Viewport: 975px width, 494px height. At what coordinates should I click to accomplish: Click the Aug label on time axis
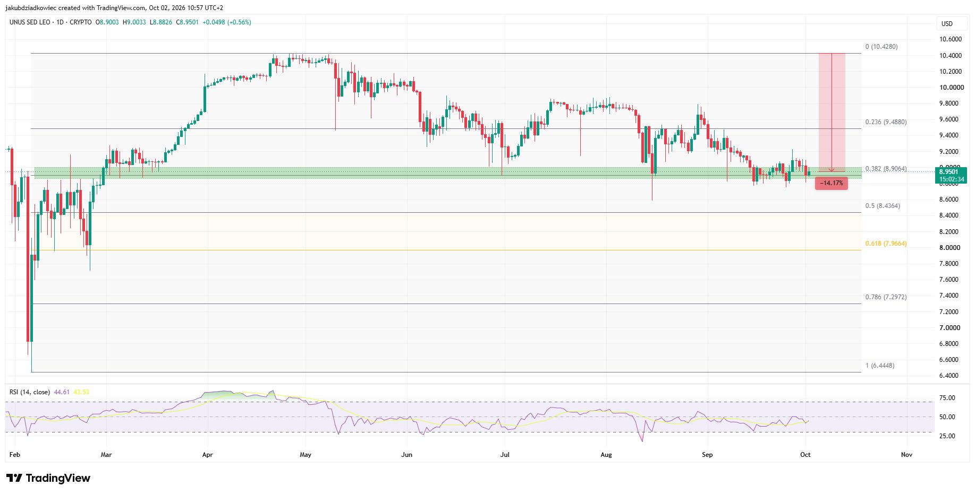coord(606,455)
